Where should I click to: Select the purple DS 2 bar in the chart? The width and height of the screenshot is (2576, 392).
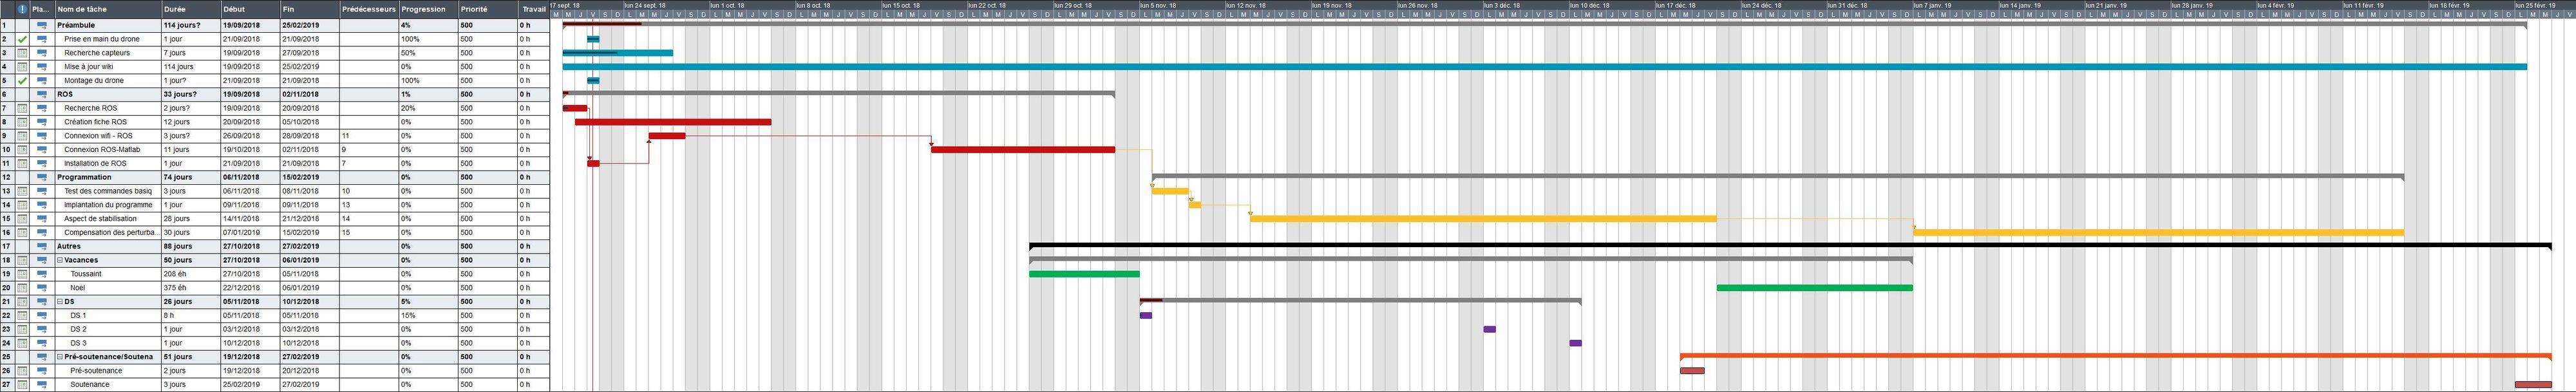[1489, 329]
